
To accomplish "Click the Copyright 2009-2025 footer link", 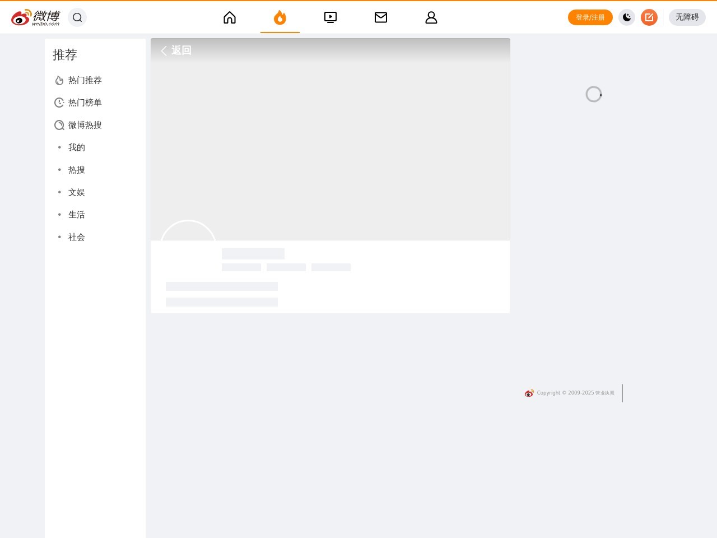I will pos(565,393).
